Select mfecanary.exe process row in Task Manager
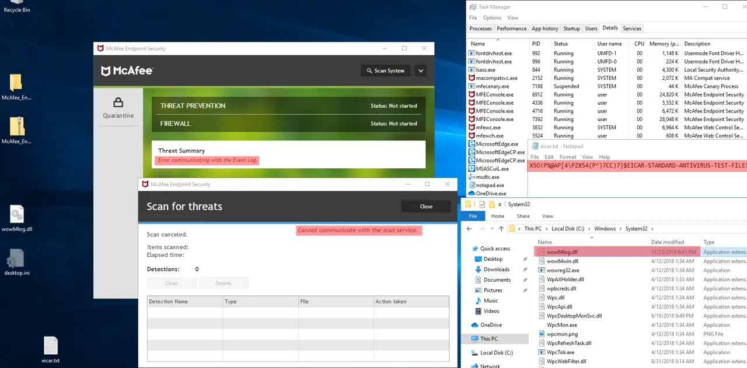Image resolution: width=747 pixels, height=368 pixels. [607, 86]
